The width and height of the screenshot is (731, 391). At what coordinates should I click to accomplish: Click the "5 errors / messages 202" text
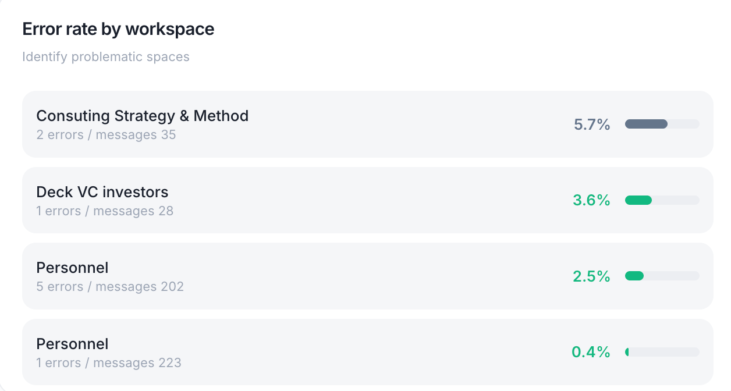110,286
